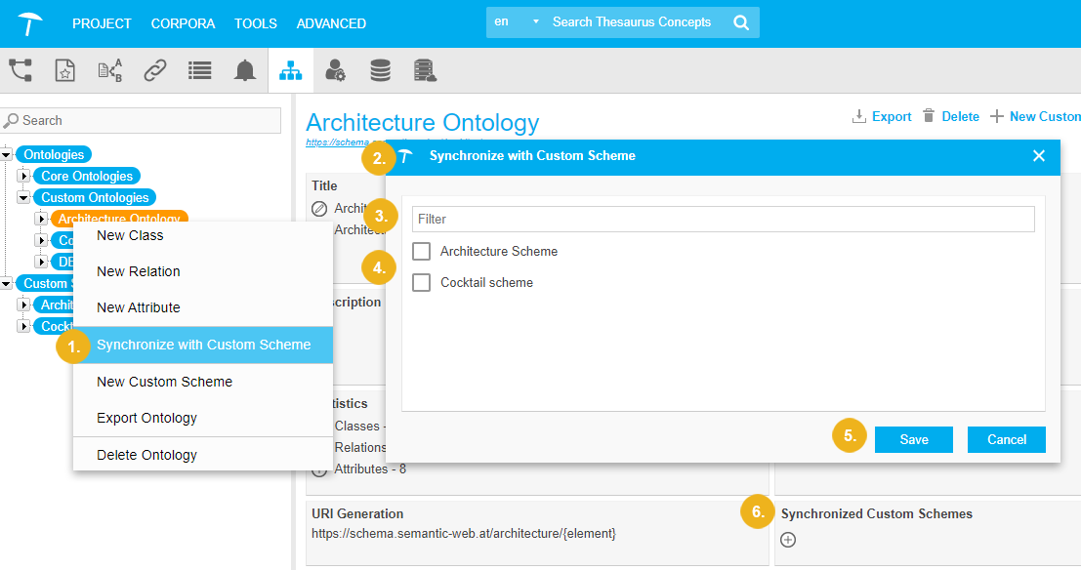Click the Filter input field
Screen dimensions: 1081x570
723,220
